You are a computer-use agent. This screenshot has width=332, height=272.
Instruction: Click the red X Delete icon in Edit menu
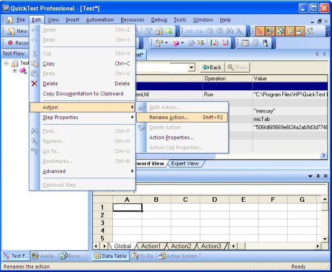[34, 84]
